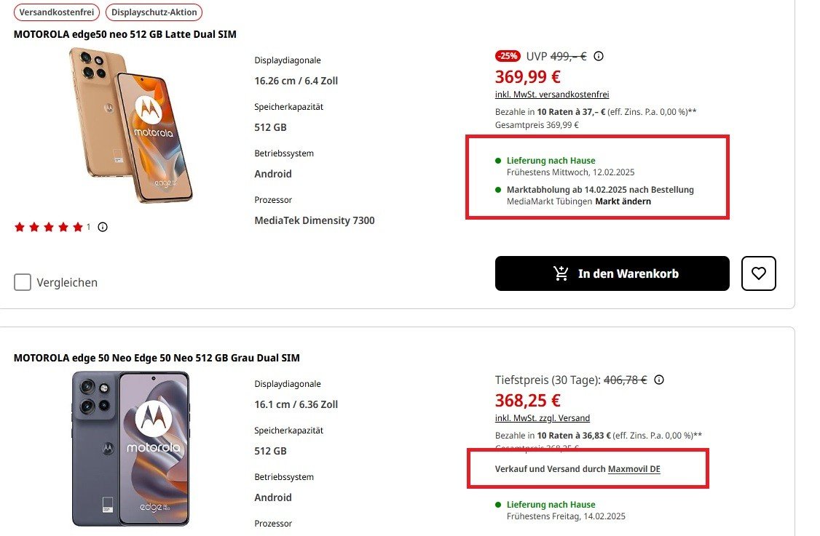Click the -25% discount badge
Screen dimensions: 820x536
(507, 56)
